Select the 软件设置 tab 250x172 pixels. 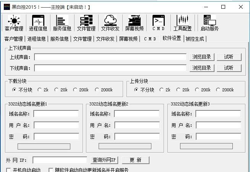point(172,38)
